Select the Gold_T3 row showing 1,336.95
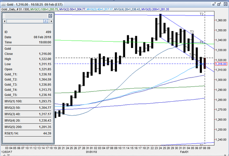Viewport: 229px width, 156px height. pos(28,85)
